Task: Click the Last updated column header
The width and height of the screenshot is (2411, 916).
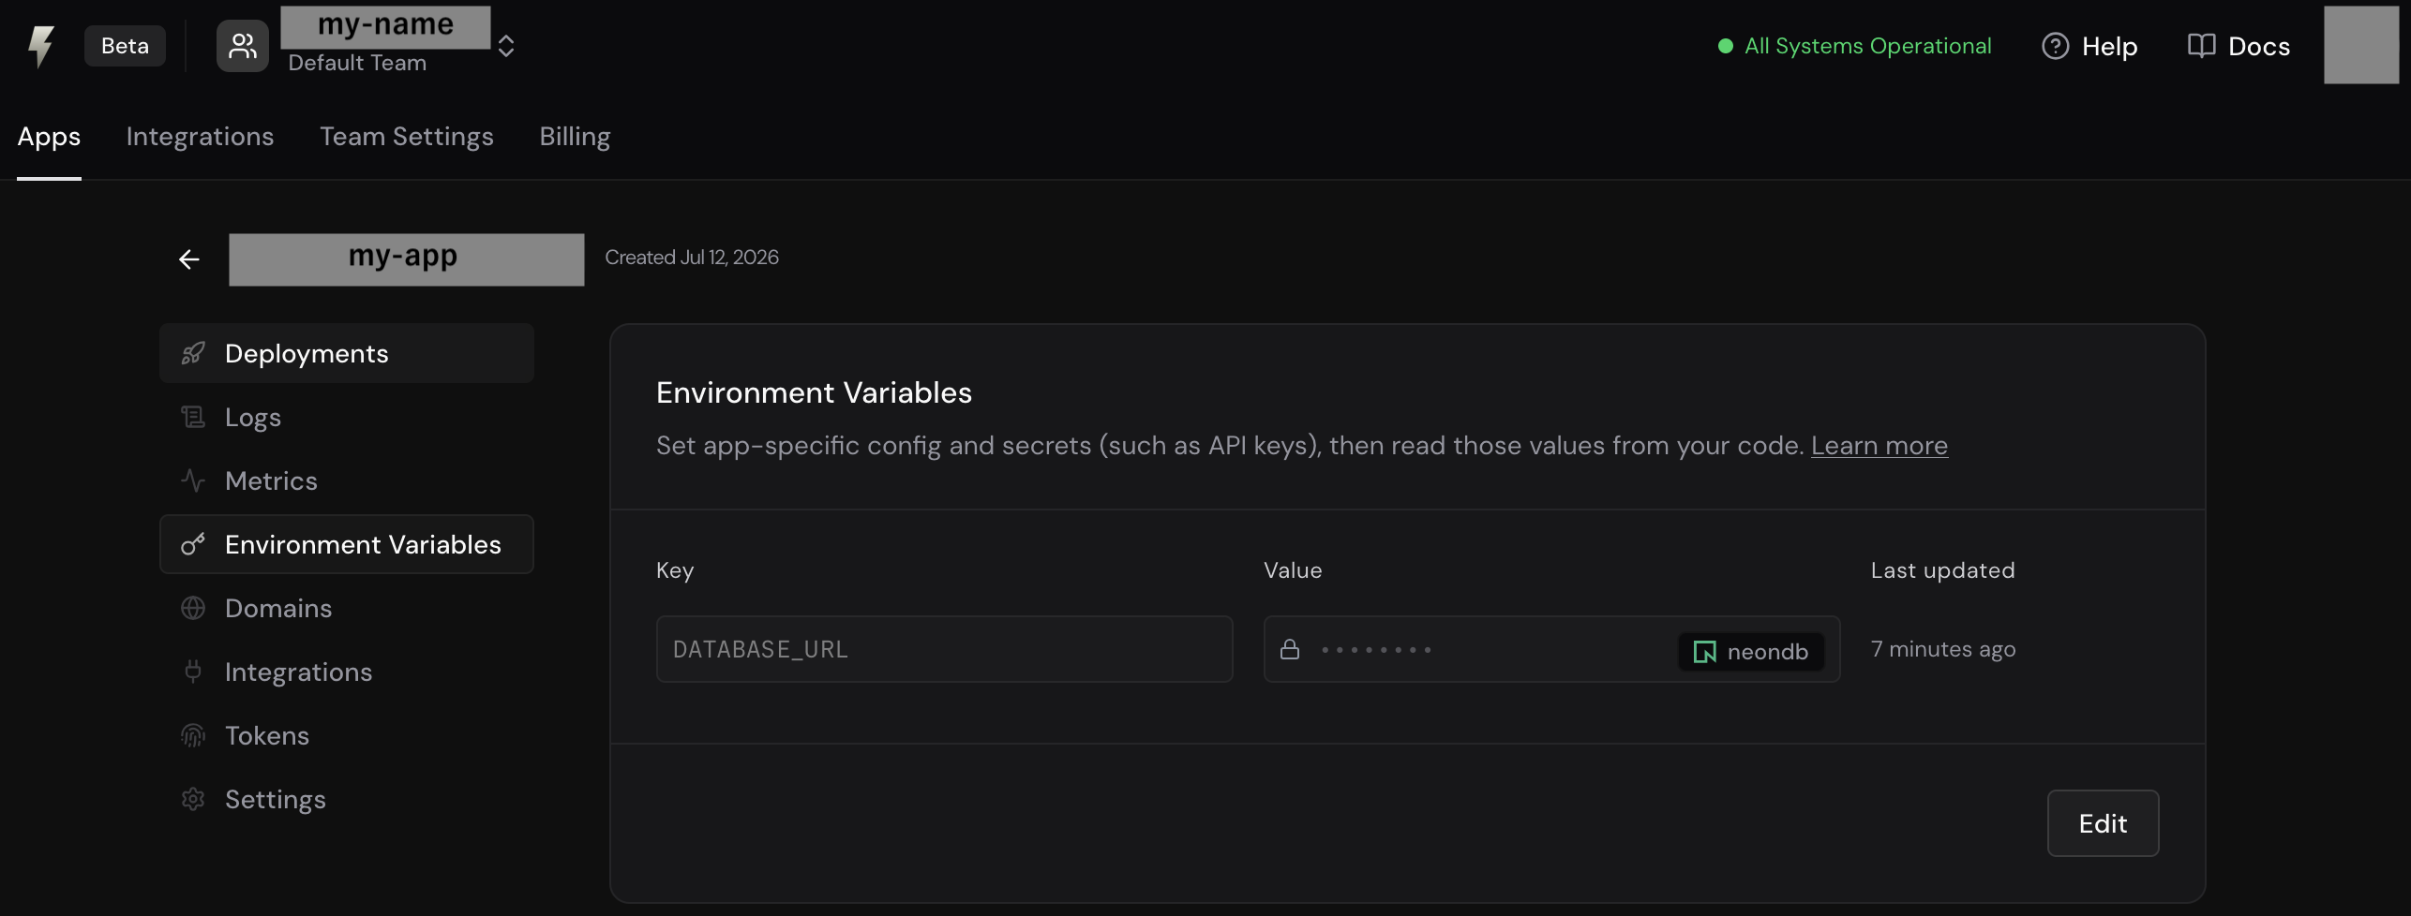Action: click(1942, 570)
